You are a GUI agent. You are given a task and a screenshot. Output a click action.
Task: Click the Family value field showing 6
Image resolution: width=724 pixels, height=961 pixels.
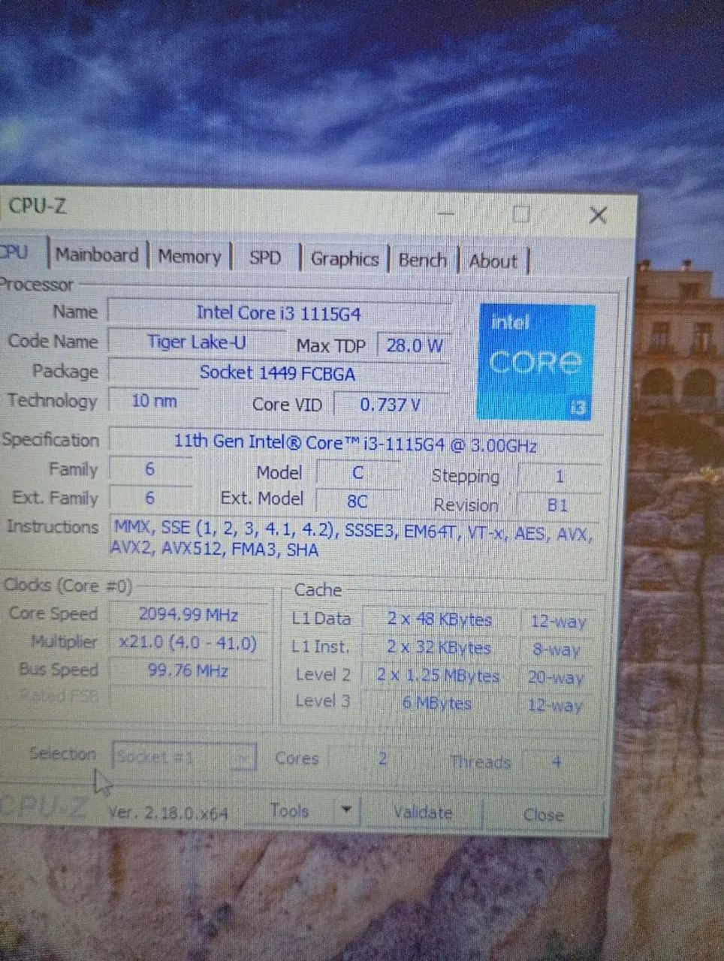coord(149,469)
